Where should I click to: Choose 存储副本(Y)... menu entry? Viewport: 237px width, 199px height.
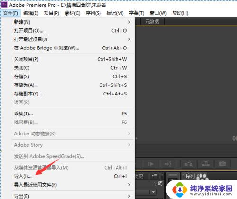click(x=70, y=94)
